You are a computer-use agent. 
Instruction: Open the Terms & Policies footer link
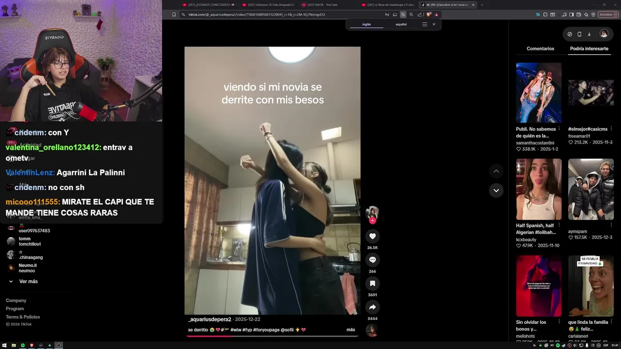[23, 317]
